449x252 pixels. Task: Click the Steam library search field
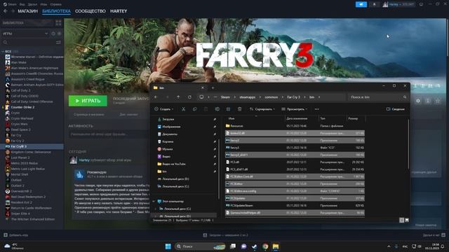(29, 42)
